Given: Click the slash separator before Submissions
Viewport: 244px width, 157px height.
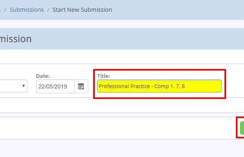Looking at the screenshot, I should pyautogui.click(x=5, y=10).
